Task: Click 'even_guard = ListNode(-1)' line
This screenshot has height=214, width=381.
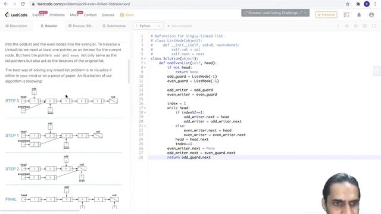Action: pos(193,81)
